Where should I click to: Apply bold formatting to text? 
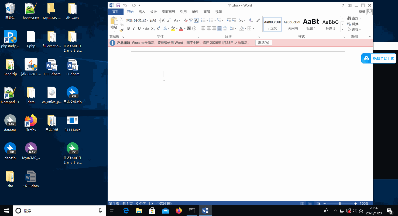129,28
